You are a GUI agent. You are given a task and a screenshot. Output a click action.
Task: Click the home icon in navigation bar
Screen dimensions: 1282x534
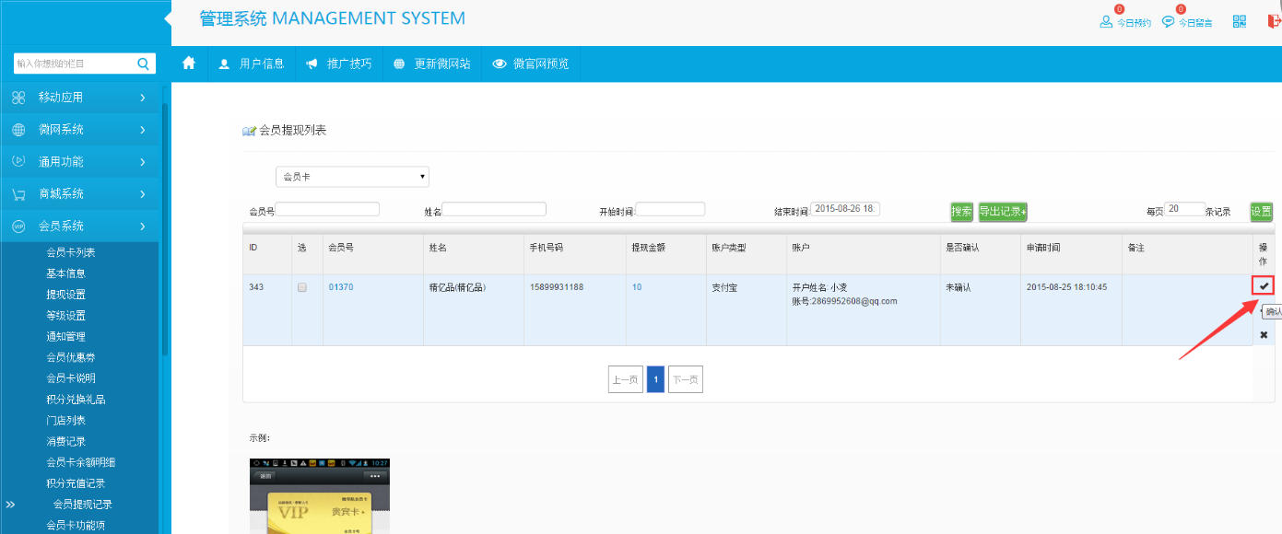click(189, 64)
